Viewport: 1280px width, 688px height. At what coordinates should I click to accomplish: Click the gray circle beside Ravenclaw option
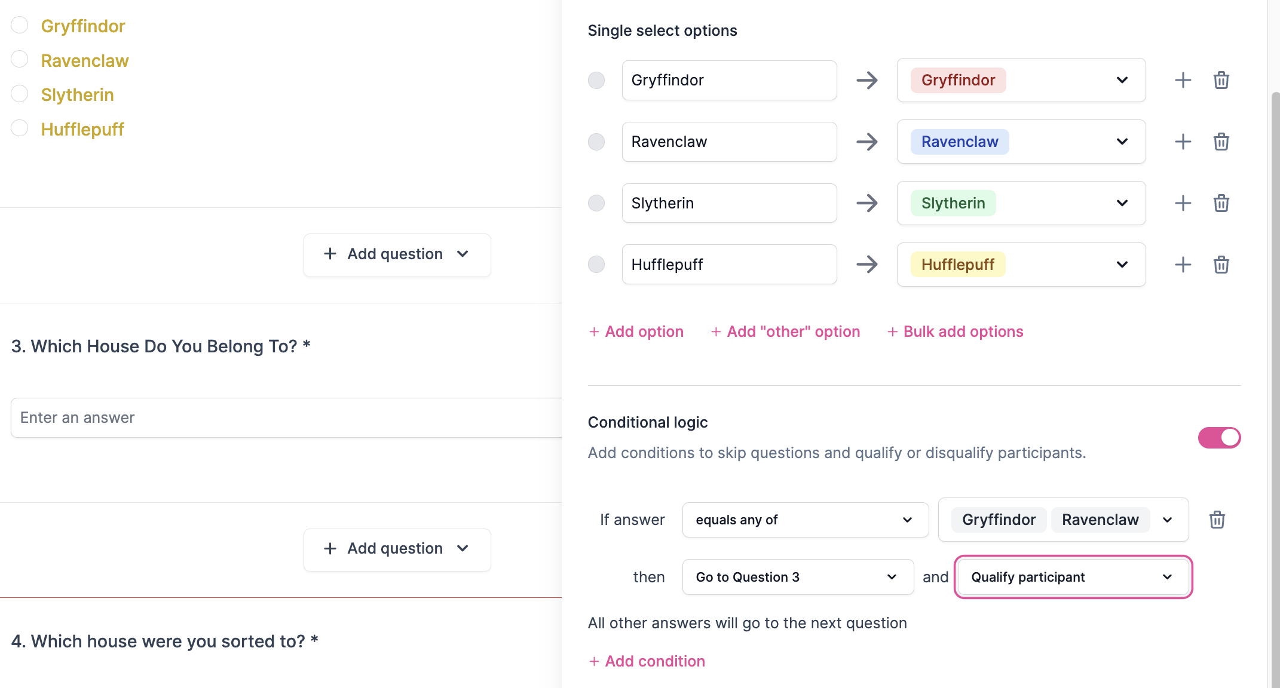coord(596,142)
